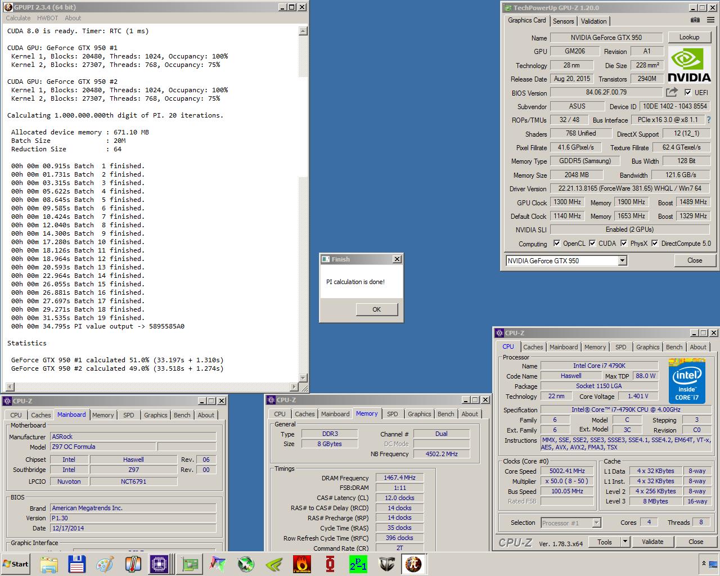Toggle the DirectCompute 5.0 checkbox
The height and width of the screenshot is (576, 720).
tap(655, 243)
